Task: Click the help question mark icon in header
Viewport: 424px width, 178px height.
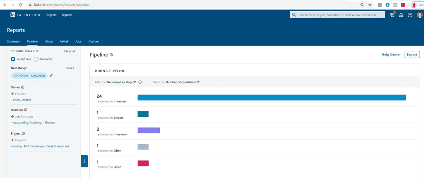Action: pyautogui.click(x=410, y=15)
